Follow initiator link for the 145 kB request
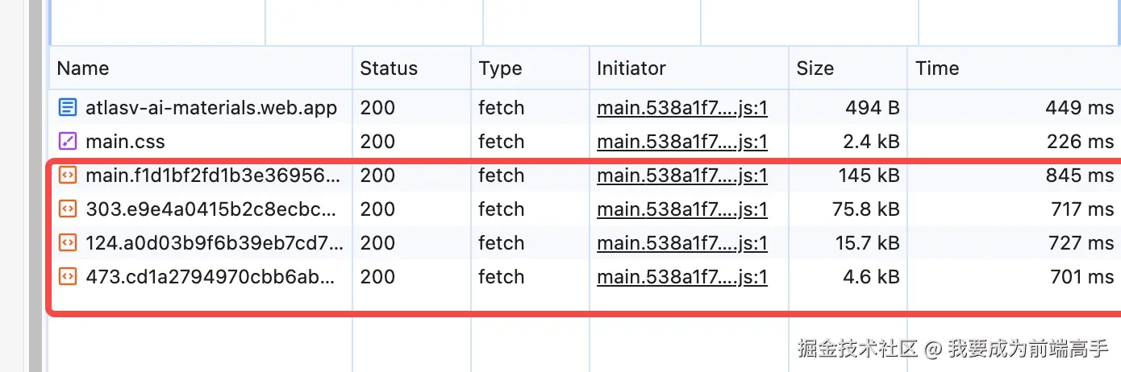This screenshot has height=372, width=1121. click(681, 176)
